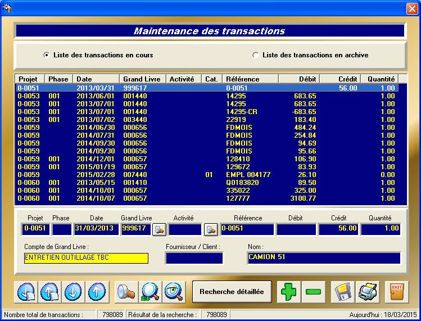Sort by the Date column header
Viewport: 421px width, 321px height.
pos(96,79)
